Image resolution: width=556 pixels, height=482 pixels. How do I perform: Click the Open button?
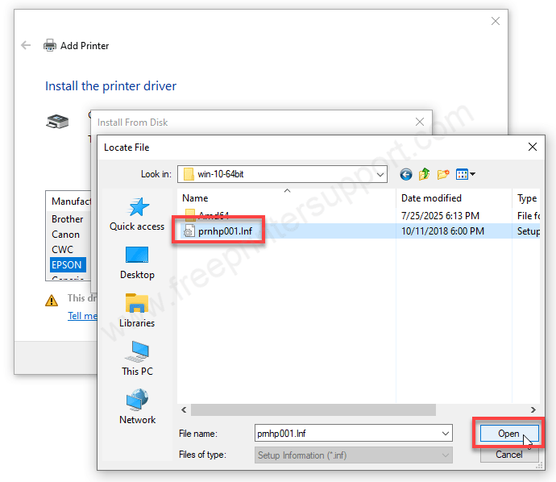tap(508, 434)
